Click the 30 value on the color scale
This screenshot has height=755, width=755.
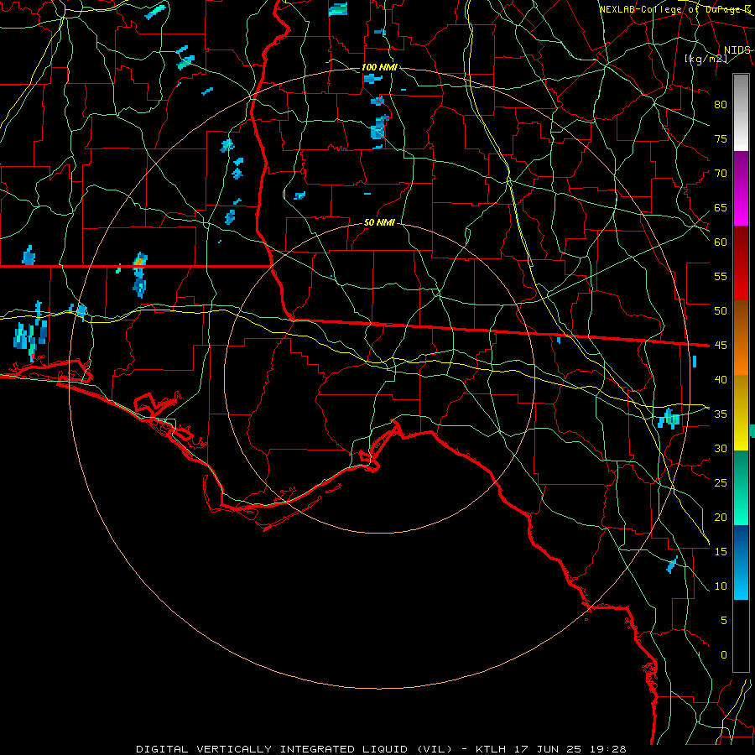[x=721, y=448]
